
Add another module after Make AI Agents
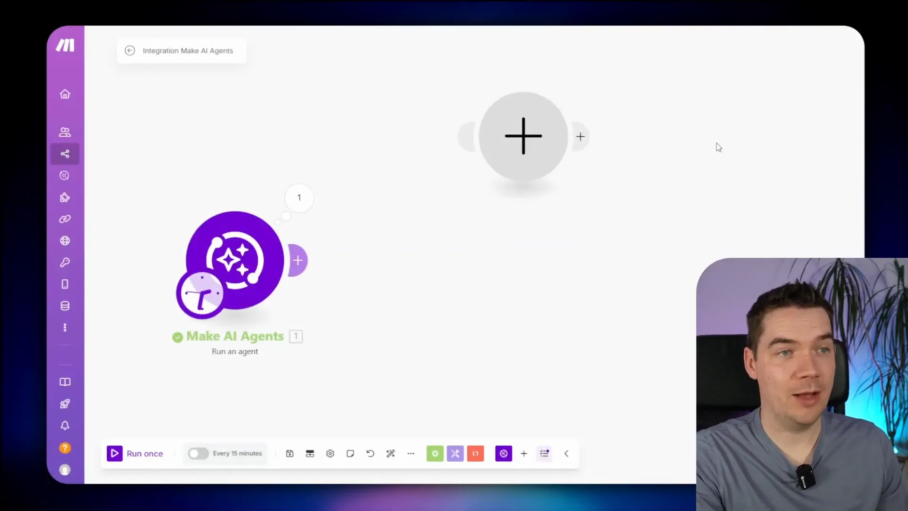click(297, 260)
